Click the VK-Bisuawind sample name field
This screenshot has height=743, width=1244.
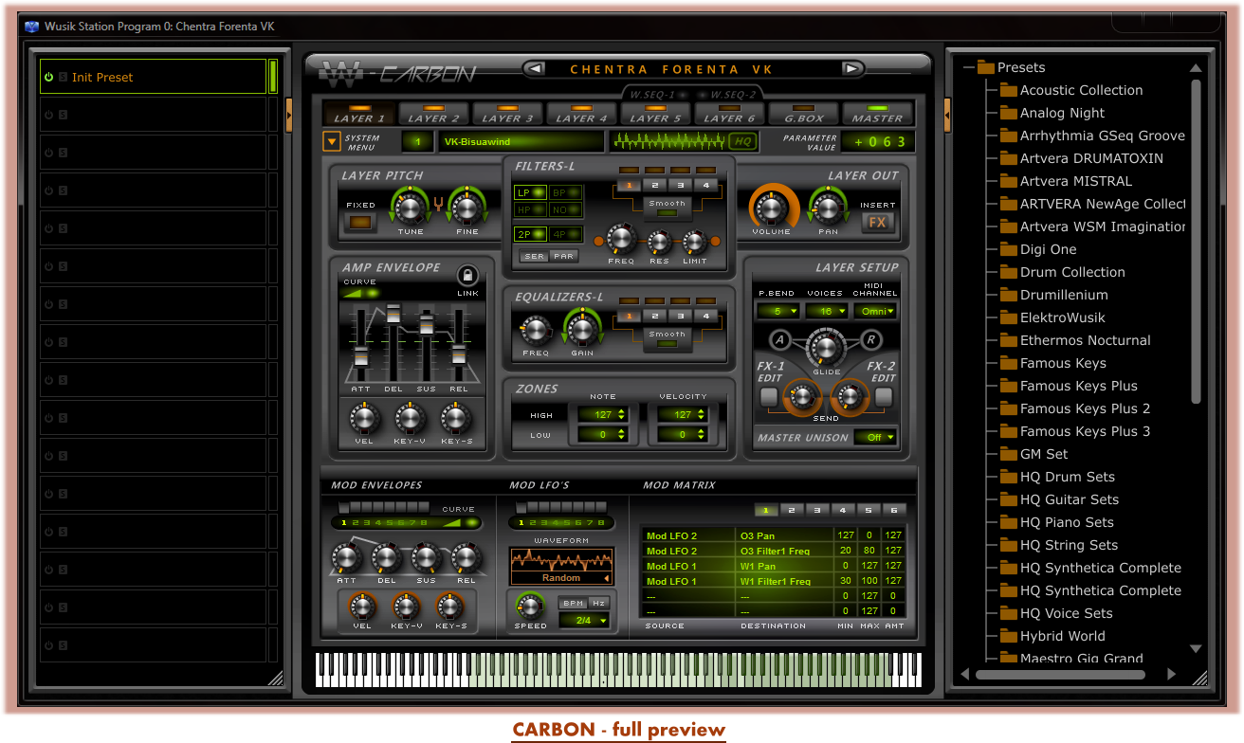(521, 141)
